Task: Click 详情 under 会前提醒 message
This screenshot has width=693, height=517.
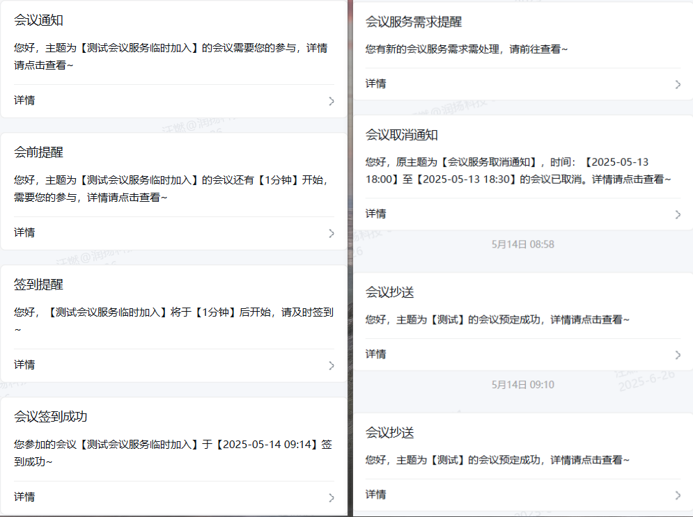Action: 24,232
